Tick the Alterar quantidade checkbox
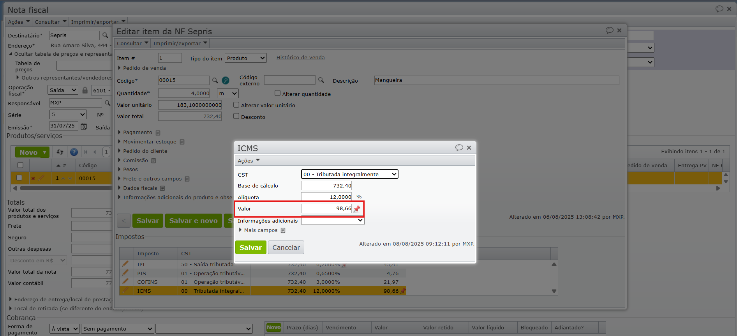This screenshot has width=737, height=336. tap(277, 93)
